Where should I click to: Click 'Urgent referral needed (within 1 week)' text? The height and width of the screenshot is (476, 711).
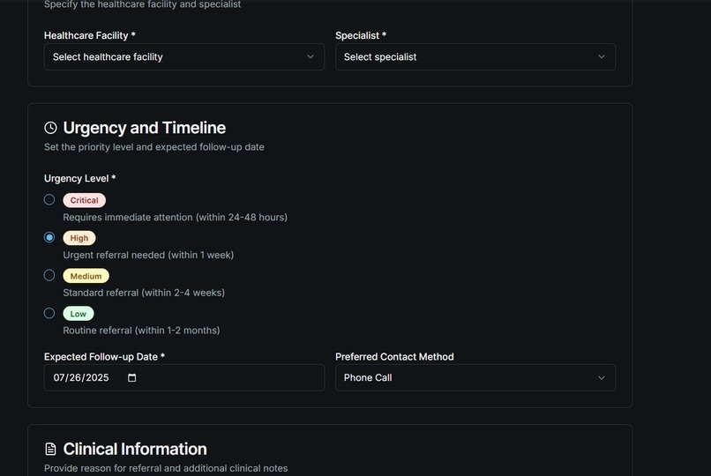point(148,255)
